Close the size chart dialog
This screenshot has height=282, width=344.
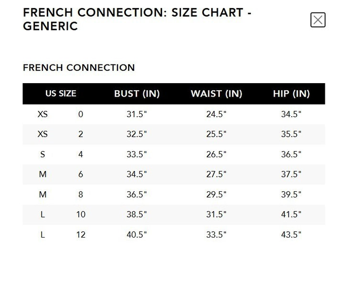(x=318, y=20)
